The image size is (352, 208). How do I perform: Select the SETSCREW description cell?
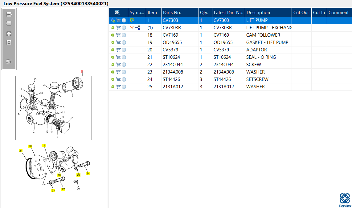point(268,80)
